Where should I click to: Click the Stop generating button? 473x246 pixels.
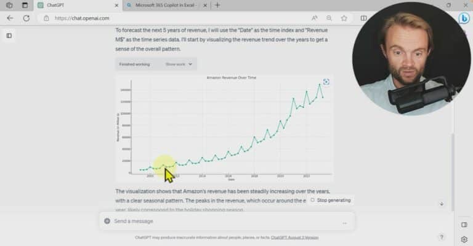tap(331, 200)
